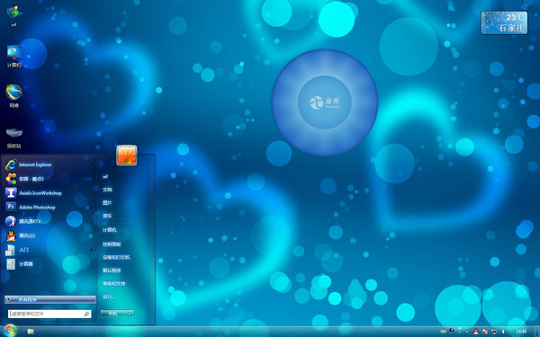The image size is (540, 337).
Task: Show hidden tray icons arrow
Action: (467, 332)
